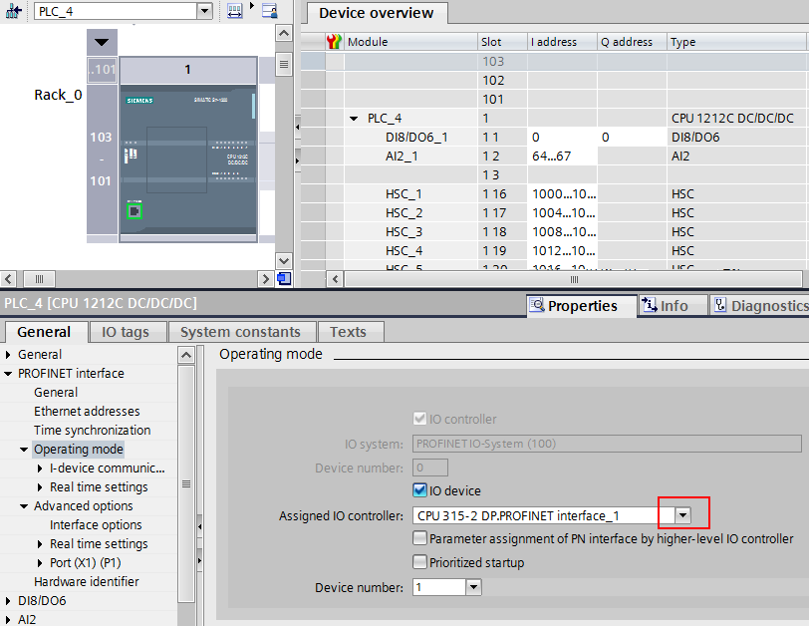This screenshot has height=626, width=809.
Task: Open the PLC_4 device selector dropdown
Action: pos(205,11)
